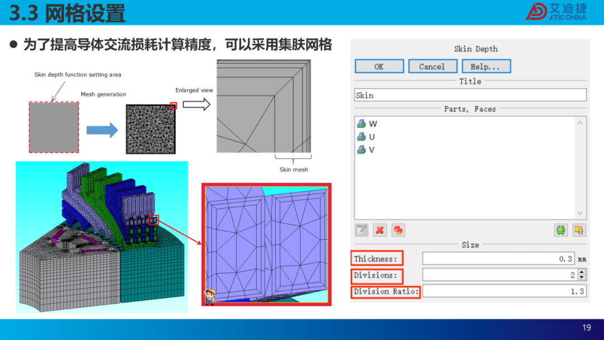This screenshot has height=340, width=604.
Task: Open Help for Skin Depth
Action: pyautogui.click(x=486, y=66)
